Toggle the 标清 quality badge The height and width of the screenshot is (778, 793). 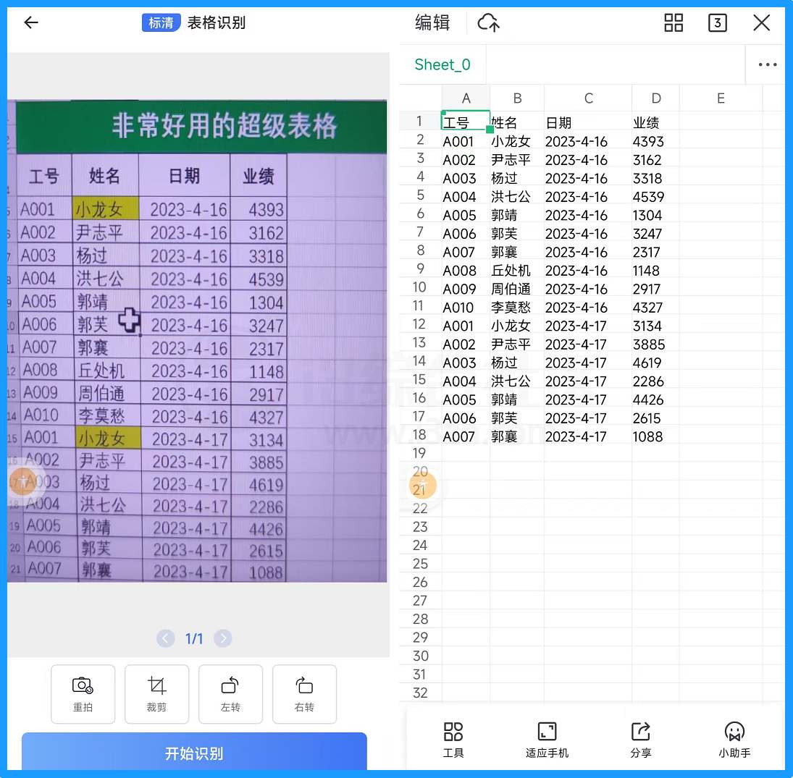pyautogui.click(x=161, y=22)
